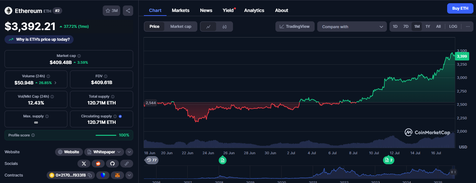Set chart range to 1M

click(417, 27)
